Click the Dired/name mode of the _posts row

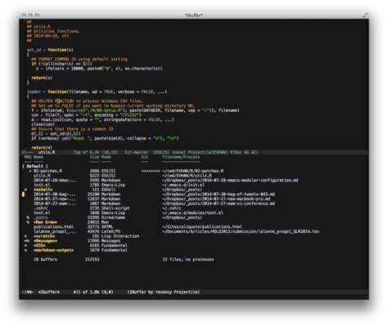[113, 217]
